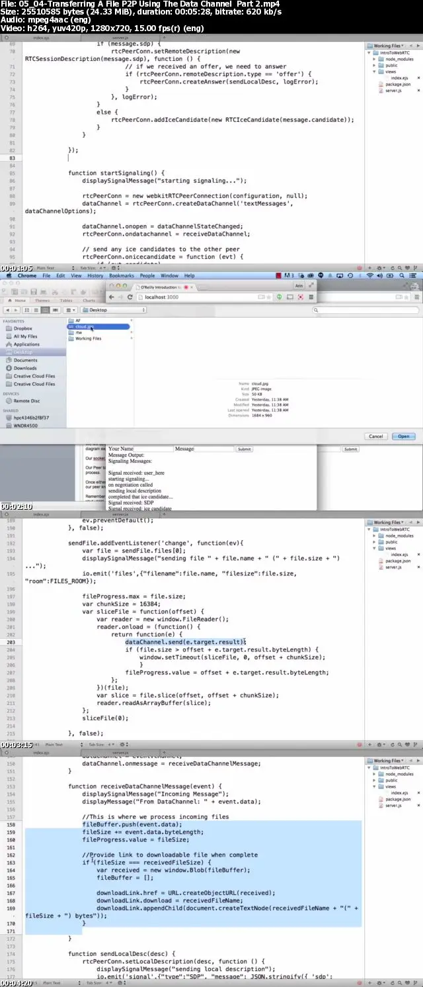Open the People menu in the Chrome menu bar
The image size is (423, 987).
tap(147, 275)
